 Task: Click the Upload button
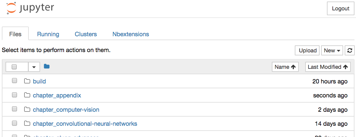tap(307, 51)
